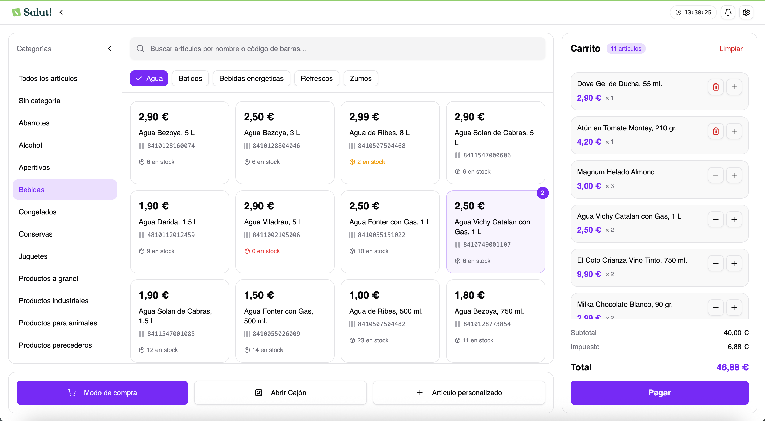Select out-of-stock Agua Viladrau, 5 L
This screenshot has height=421, width=765.
click(x=285, y=232)
